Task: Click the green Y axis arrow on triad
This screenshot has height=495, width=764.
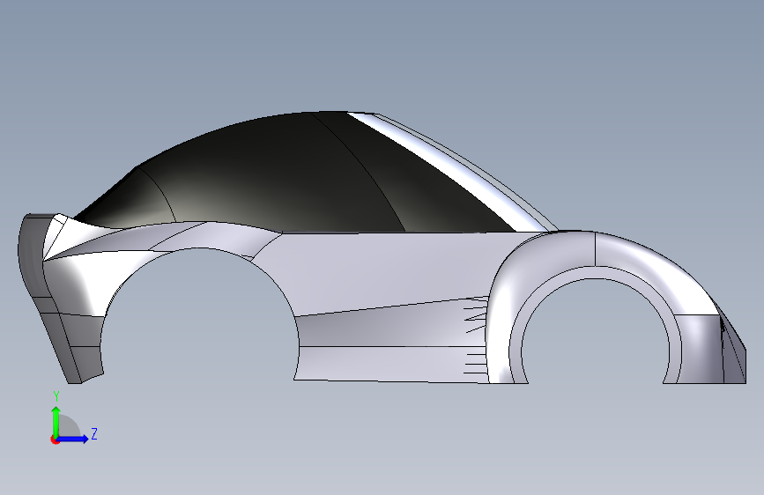Action: tap(56, 421)
